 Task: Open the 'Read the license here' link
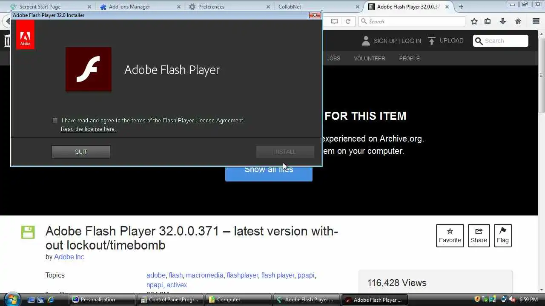click(x=88, y=129)
